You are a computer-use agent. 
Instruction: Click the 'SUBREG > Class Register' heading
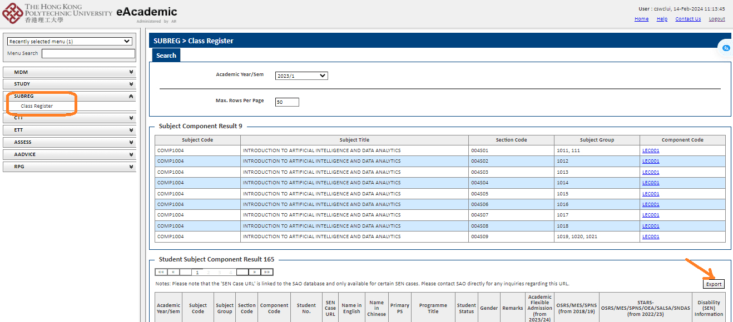193,41
